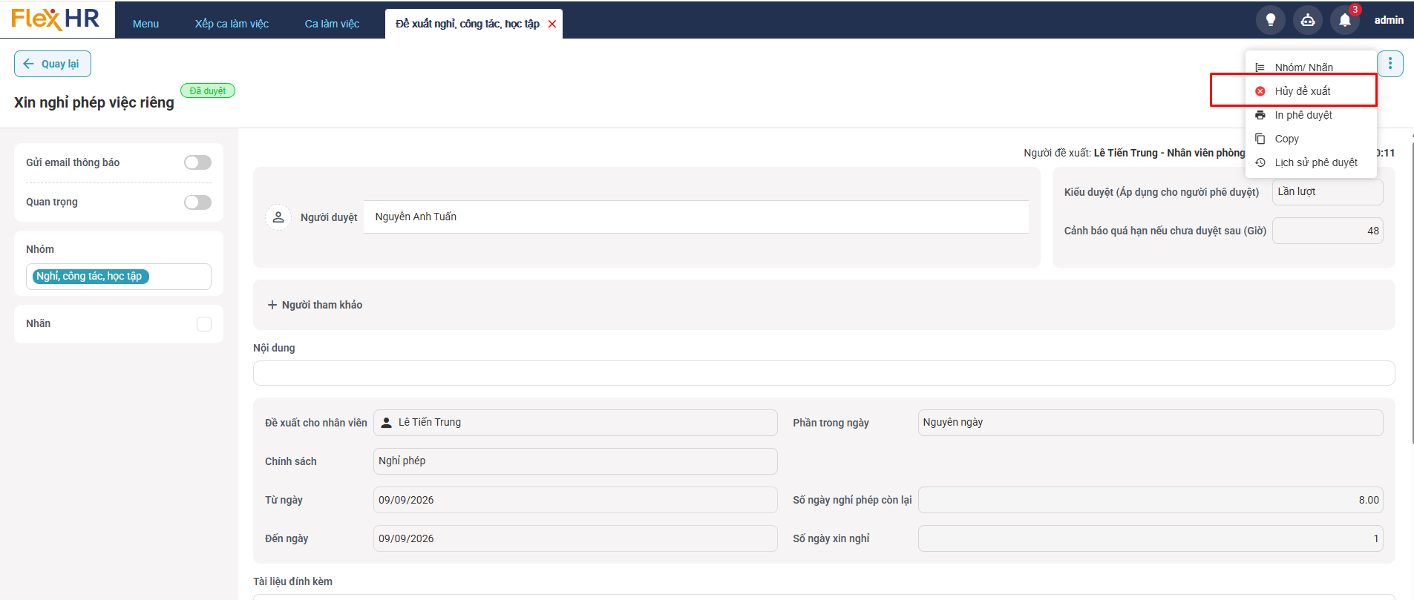Click the three-dot more options button
Image resolution: width=1414 pixels, height=600 pixels.
pyautogui.click(x=1390, y=64)
